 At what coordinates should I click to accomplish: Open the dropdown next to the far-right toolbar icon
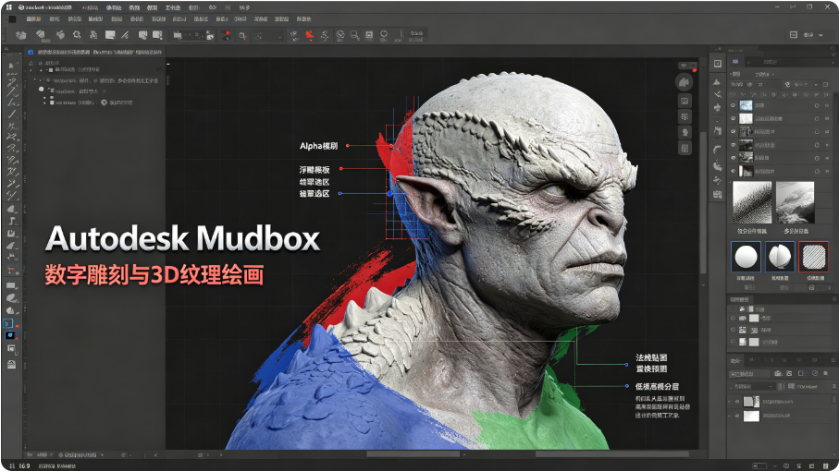click(x=820, y=35)
